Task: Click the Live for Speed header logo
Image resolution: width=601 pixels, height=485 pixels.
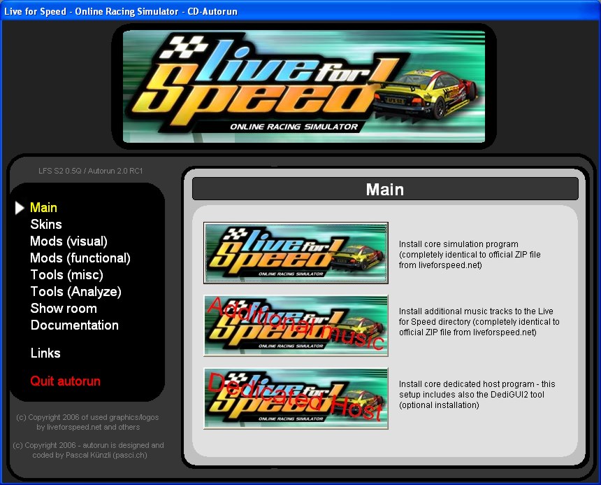Action: [304, 86]
